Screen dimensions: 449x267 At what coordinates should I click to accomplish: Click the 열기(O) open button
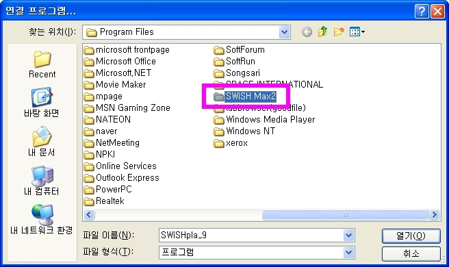coord(411,236)
